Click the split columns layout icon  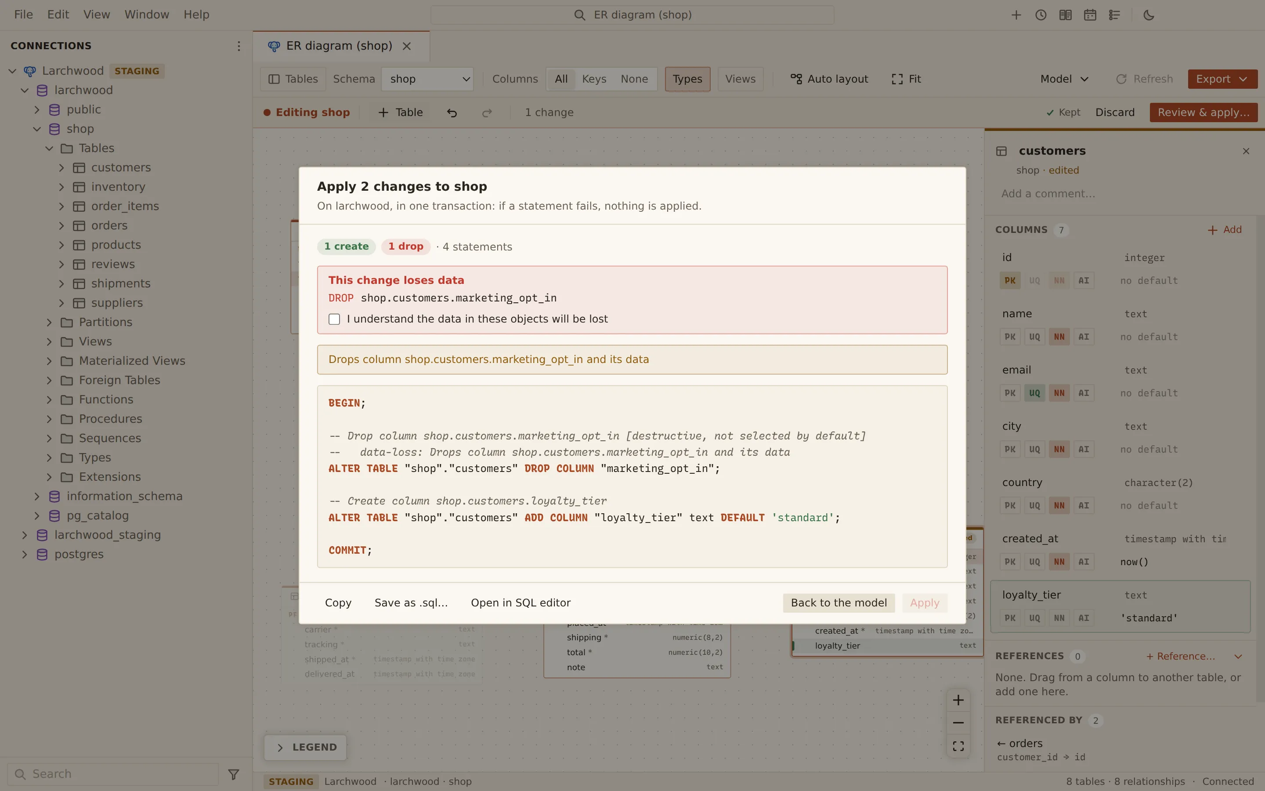coord(1065,15)
